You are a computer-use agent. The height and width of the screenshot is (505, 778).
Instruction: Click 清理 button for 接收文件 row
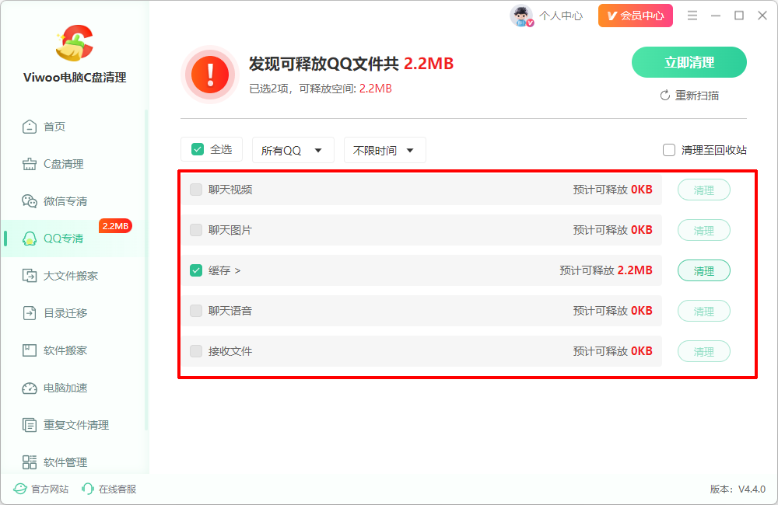point(704,351)
